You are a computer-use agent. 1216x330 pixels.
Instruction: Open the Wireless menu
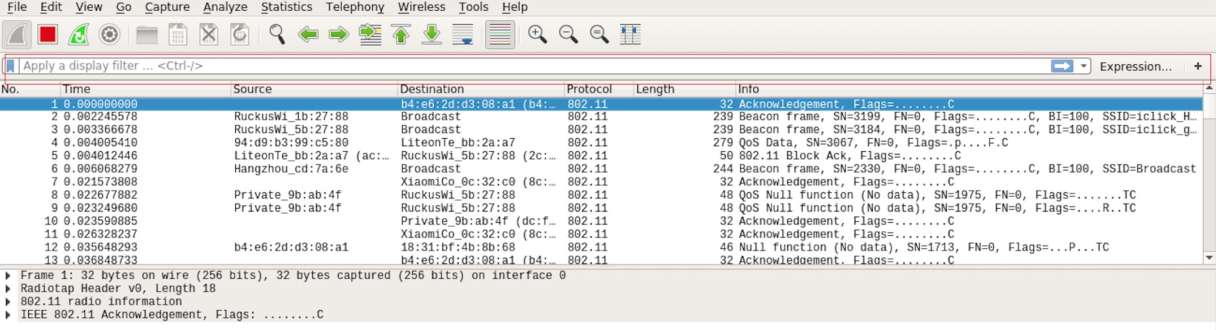coord(421,7)
